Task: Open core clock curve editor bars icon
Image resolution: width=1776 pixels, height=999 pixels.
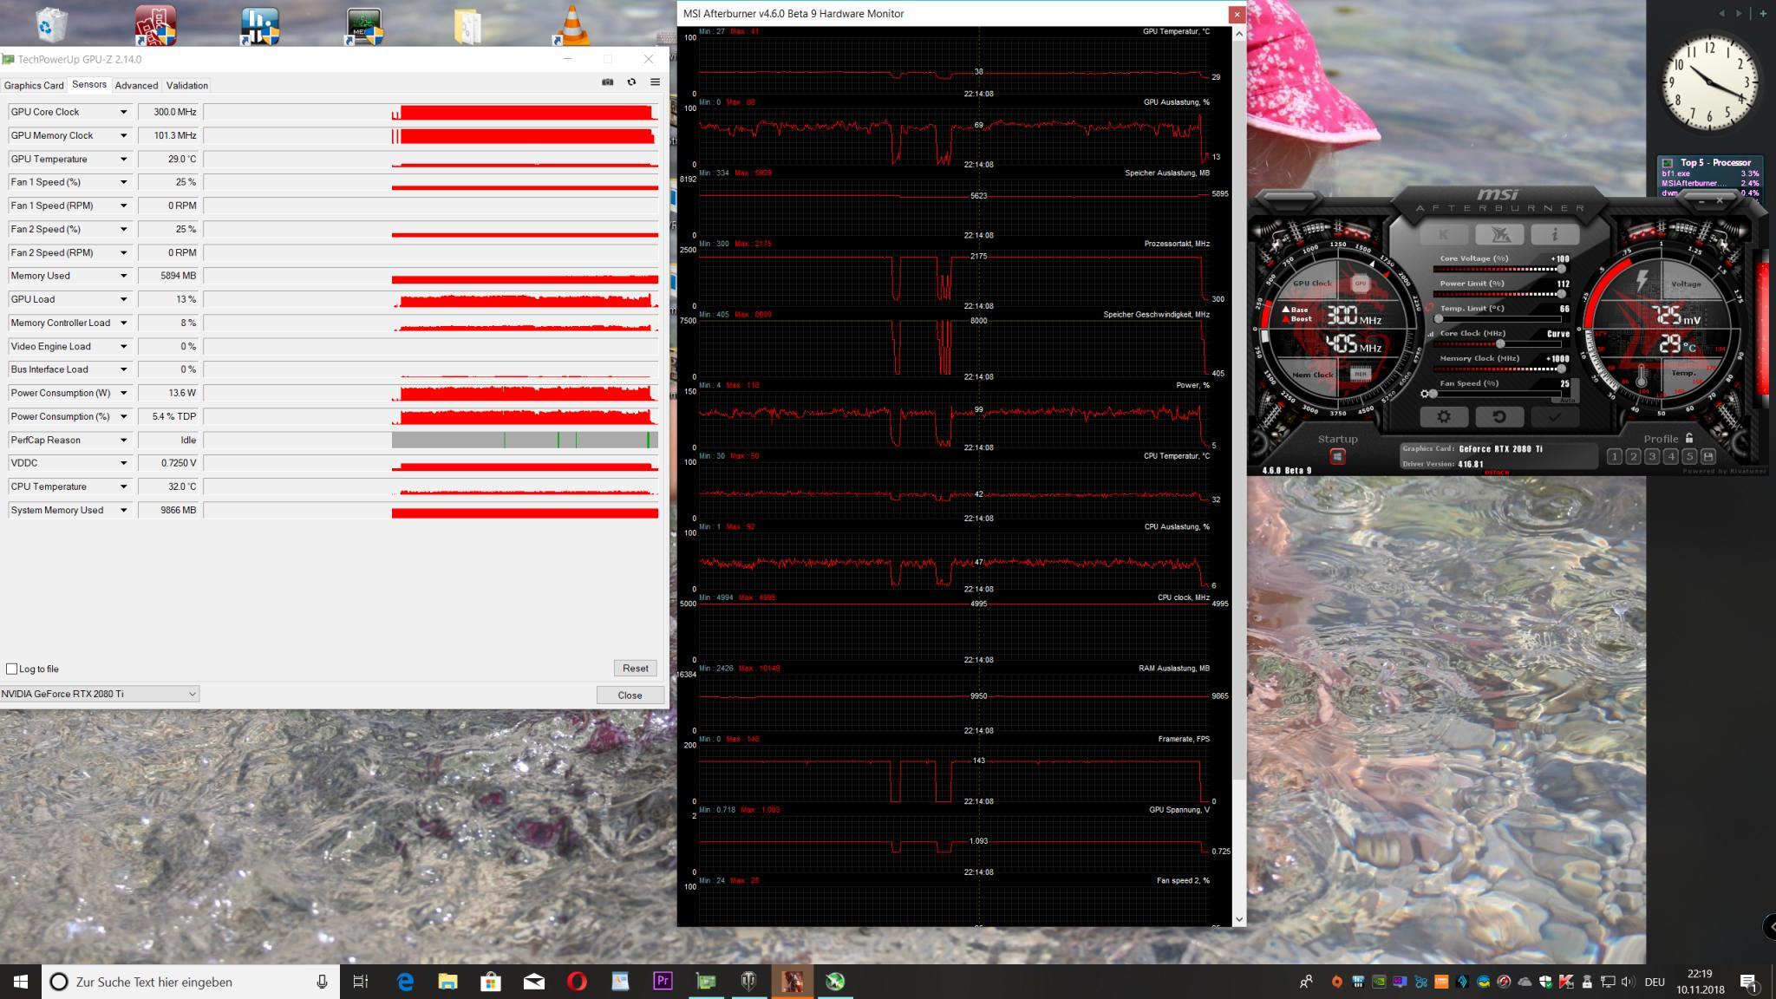Action: tap(1431, 334)
